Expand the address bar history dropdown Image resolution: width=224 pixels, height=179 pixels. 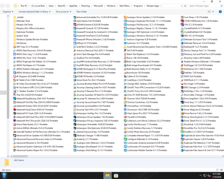(181, 6)
